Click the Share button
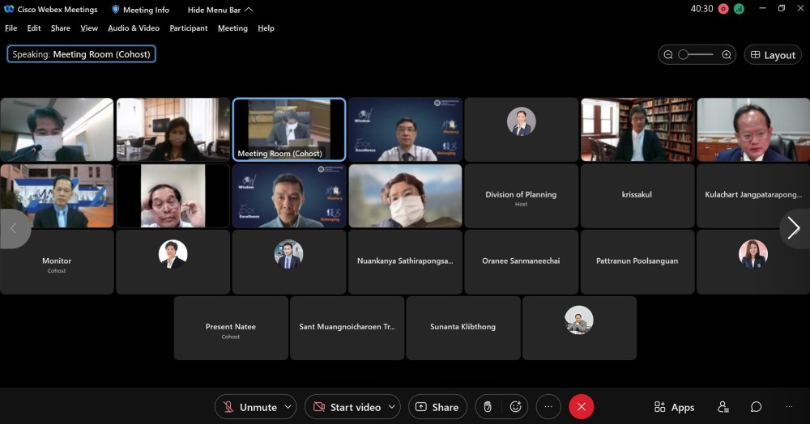Viewport: 810px width, 424px height. tap(437, 407)
